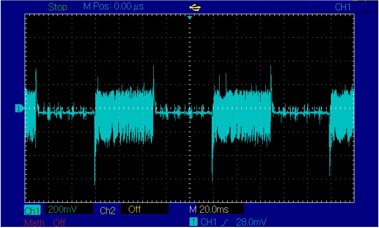Screen dimensions: 379x228
Task: Select the trigger position marker atop the graticule
Action: click(x=190, y=17)
